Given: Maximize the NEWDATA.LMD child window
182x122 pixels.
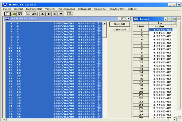Looking at the screenshot, I should [x=124, y=18].
